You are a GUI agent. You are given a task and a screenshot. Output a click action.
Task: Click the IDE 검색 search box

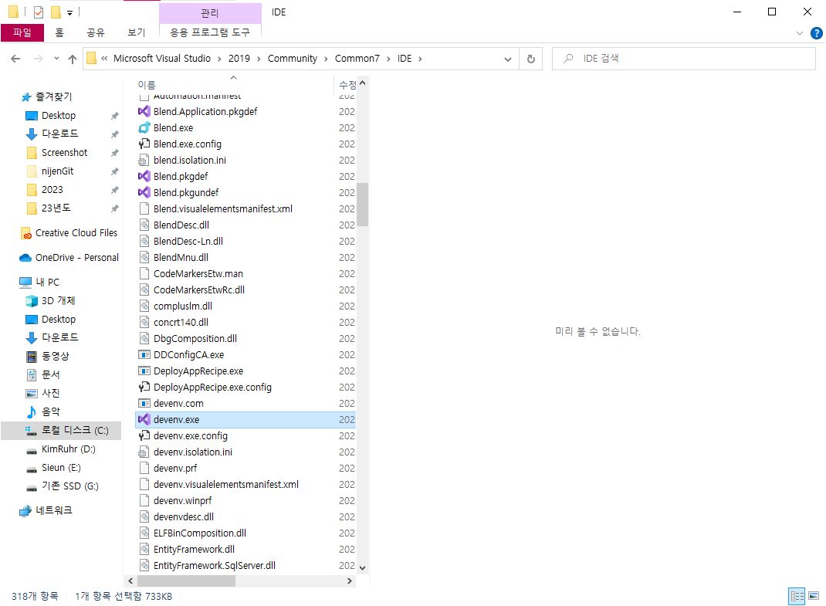coord(683,59)
